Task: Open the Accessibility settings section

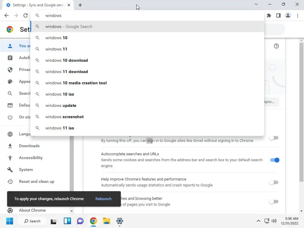Action: click(x=31, y=158)
